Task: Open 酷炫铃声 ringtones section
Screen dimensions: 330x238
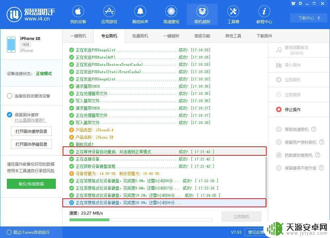Action: tap(140, 14)
